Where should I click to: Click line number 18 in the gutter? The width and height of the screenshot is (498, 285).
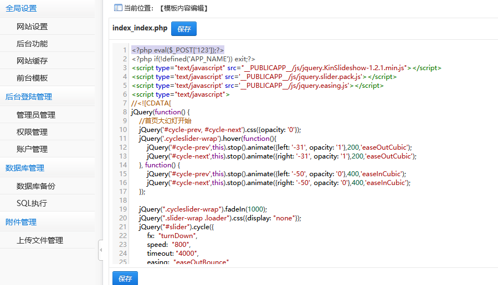click(123, 200)
